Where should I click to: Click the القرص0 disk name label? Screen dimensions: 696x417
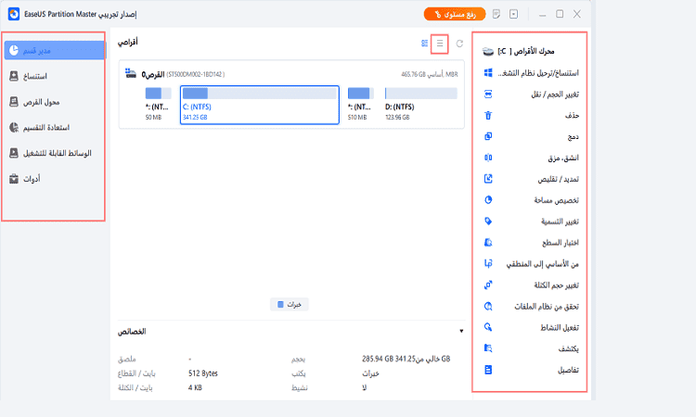153,74
